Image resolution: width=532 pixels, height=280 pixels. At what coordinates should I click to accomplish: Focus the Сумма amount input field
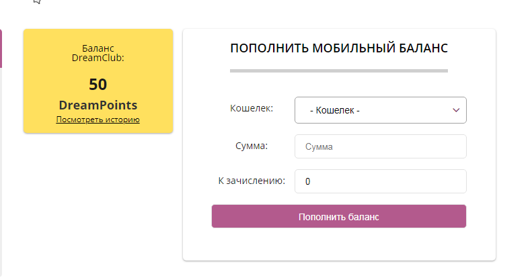380,146
